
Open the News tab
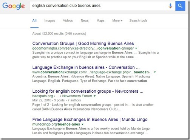pos(85,20)
